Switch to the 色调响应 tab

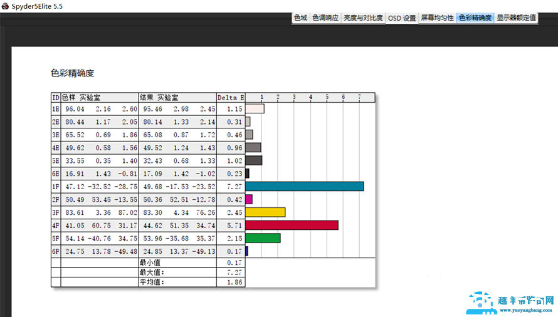pos(325,18)
